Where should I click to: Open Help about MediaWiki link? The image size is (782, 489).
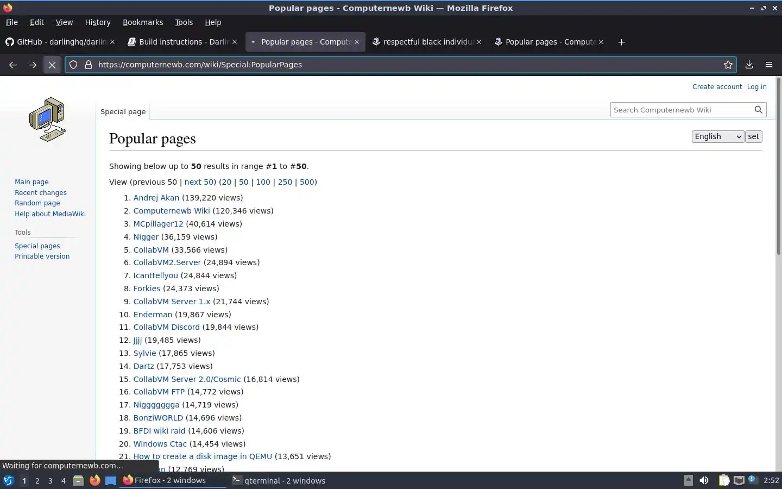[50, 214]
